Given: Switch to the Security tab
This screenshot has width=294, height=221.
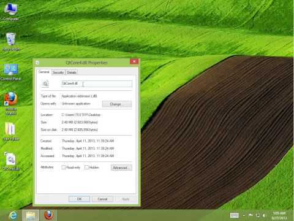Looking at the screenshot, I should [x=58, y=72].
